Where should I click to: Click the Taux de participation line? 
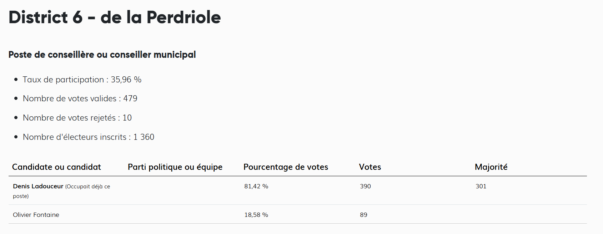[82, 80]
